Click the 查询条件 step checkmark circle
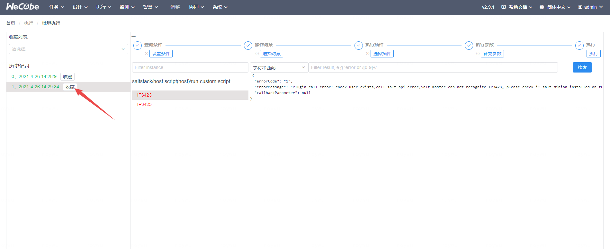This screenshot has width=610, height=249. point(138,46)
